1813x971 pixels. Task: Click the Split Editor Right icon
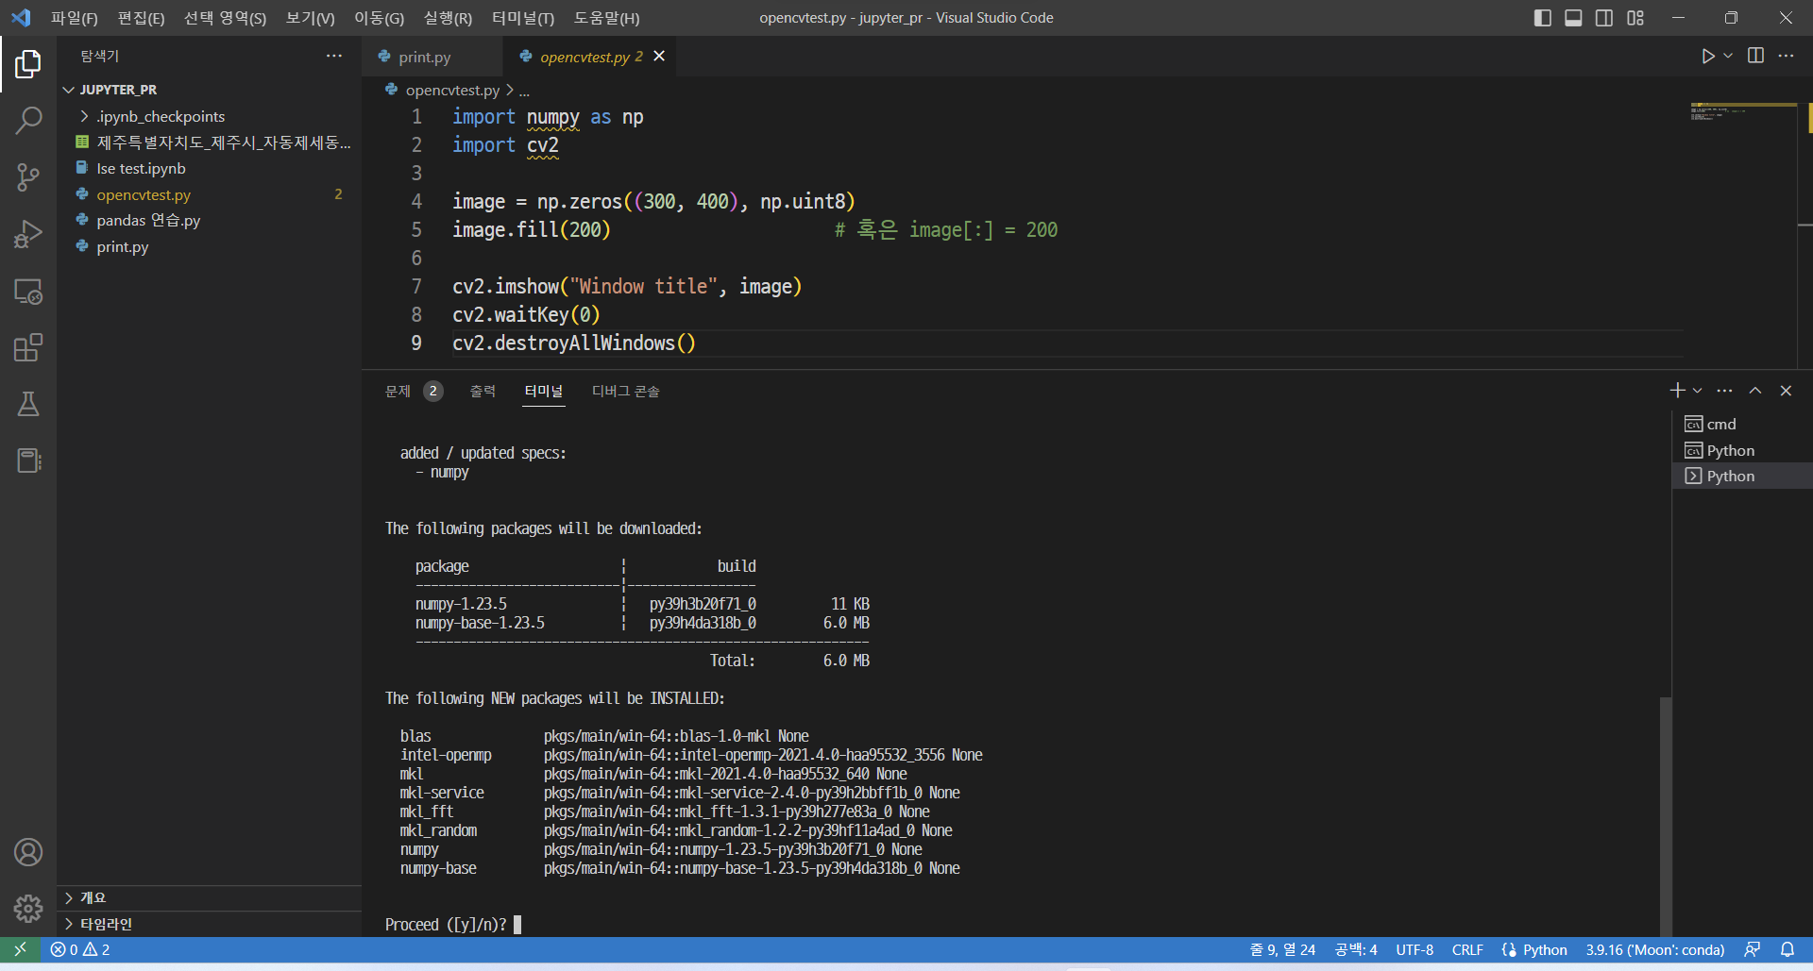(1755, 57)
